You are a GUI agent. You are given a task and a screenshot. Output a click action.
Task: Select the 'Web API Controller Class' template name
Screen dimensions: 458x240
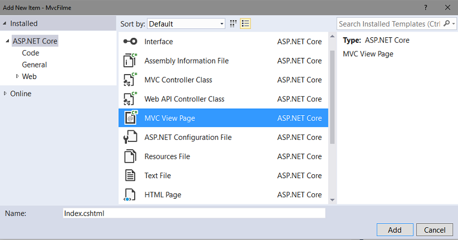[x=184, y=99]
